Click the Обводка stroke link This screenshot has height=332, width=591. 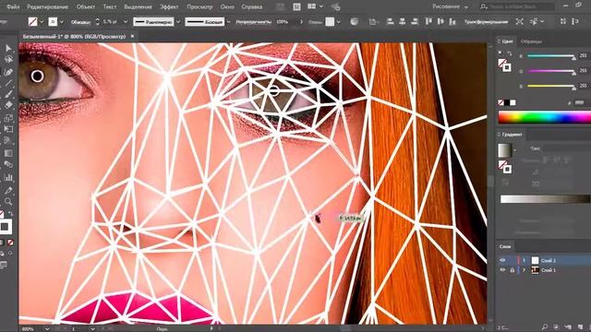pyautogui.click(x=81, y=22)
